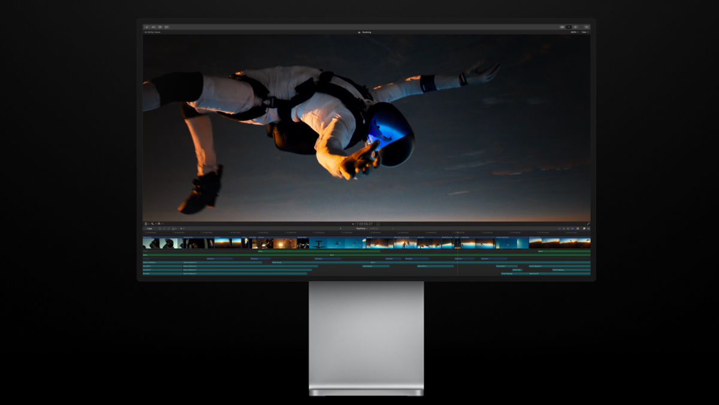This screenshot has height=405, width=719.
Task: Click the Index button in timeline
Action: (149, 229)
